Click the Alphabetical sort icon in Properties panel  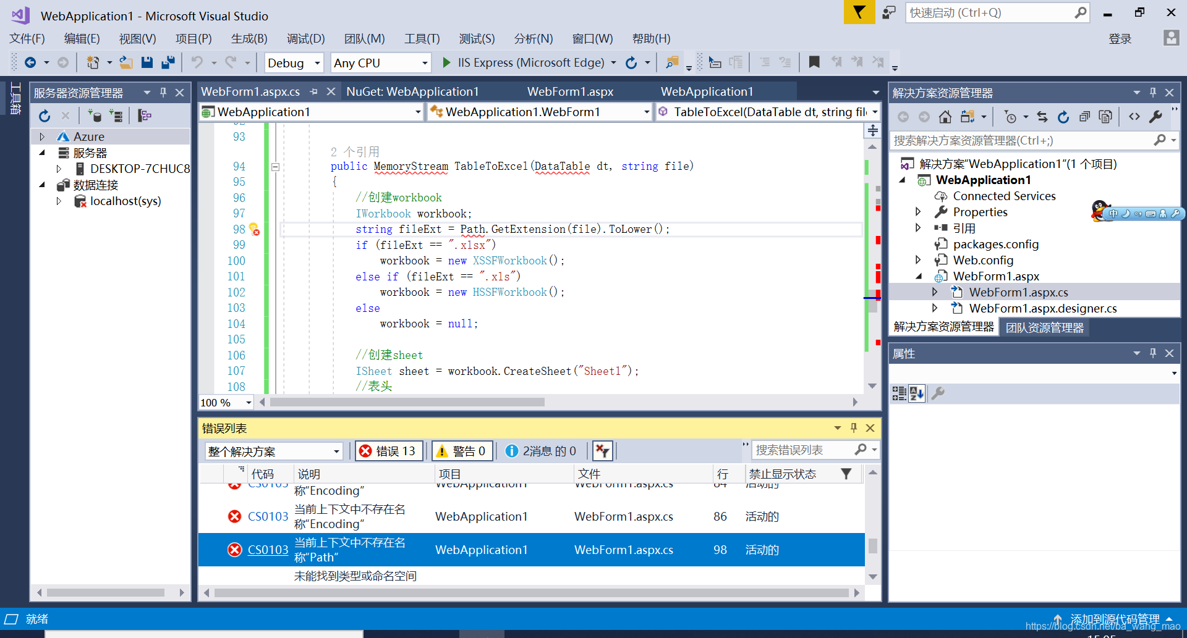point(916,393)
